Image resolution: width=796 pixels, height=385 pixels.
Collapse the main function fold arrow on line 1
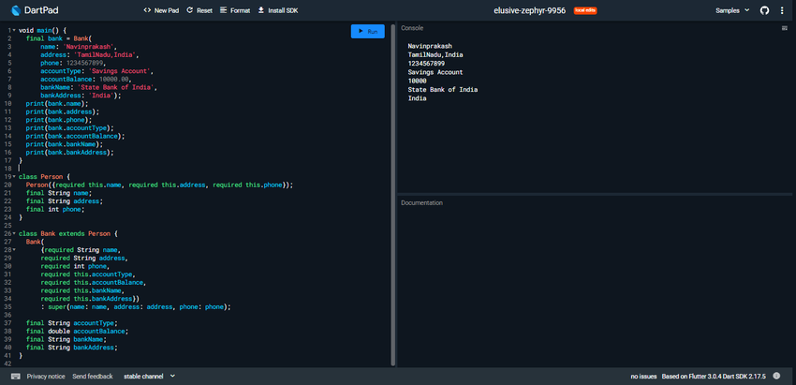(14, 31)
